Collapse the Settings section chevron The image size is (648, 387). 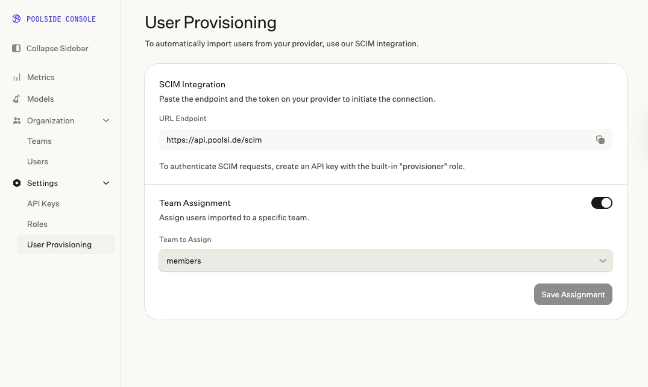(106, 183)
